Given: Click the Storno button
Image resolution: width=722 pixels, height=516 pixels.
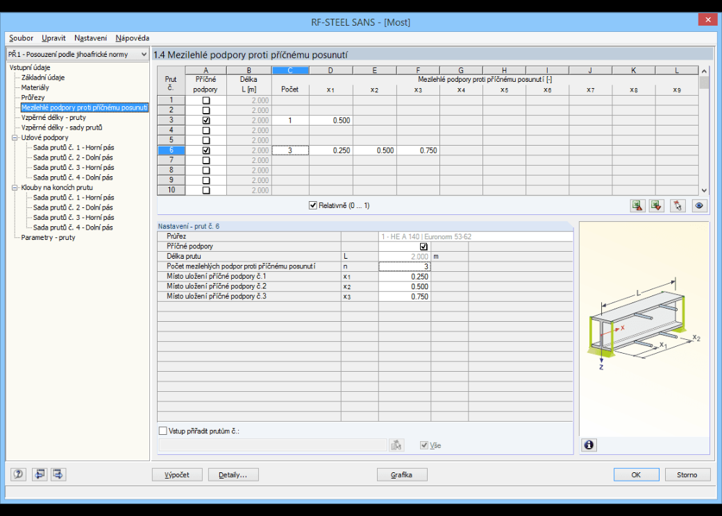Looking at the screenshot, I should [687, 474].
